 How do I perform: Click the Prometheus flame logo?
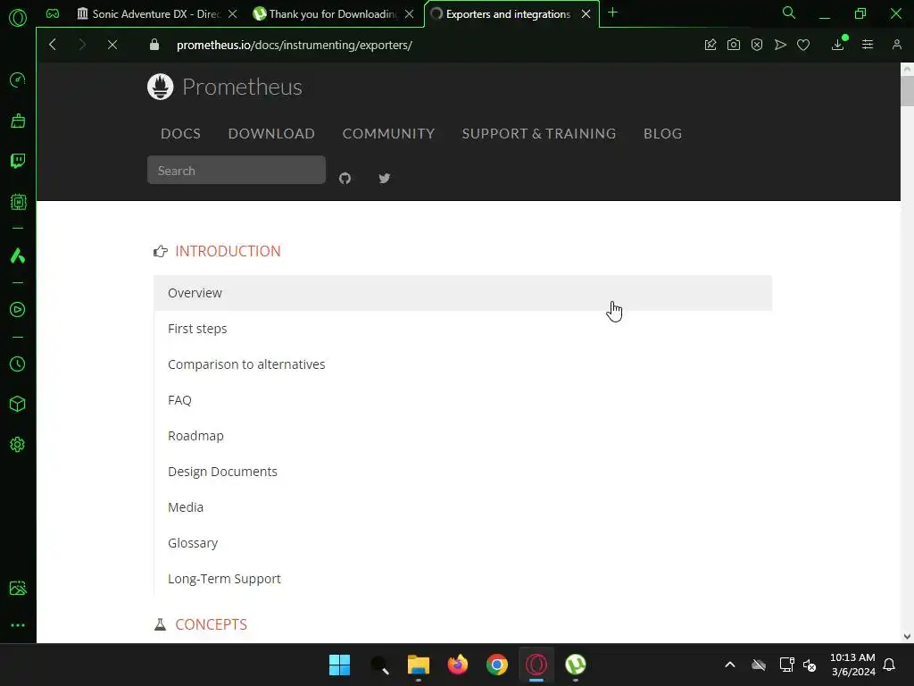click(161, 87)
